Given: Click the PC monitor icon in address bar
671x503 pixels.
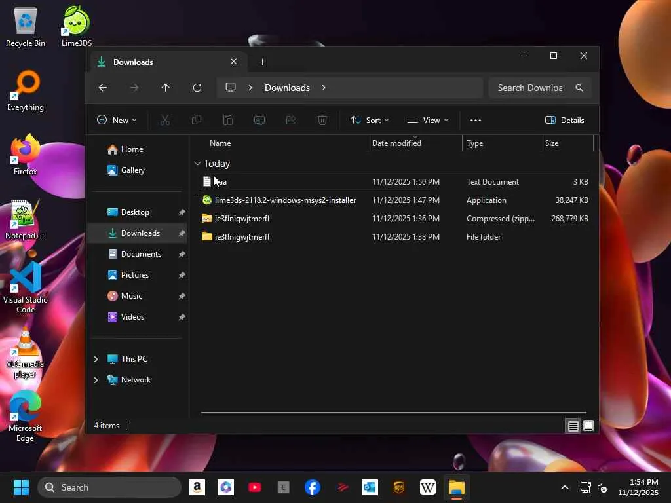Looking at the screenshot, I should [x=231, y=88].
